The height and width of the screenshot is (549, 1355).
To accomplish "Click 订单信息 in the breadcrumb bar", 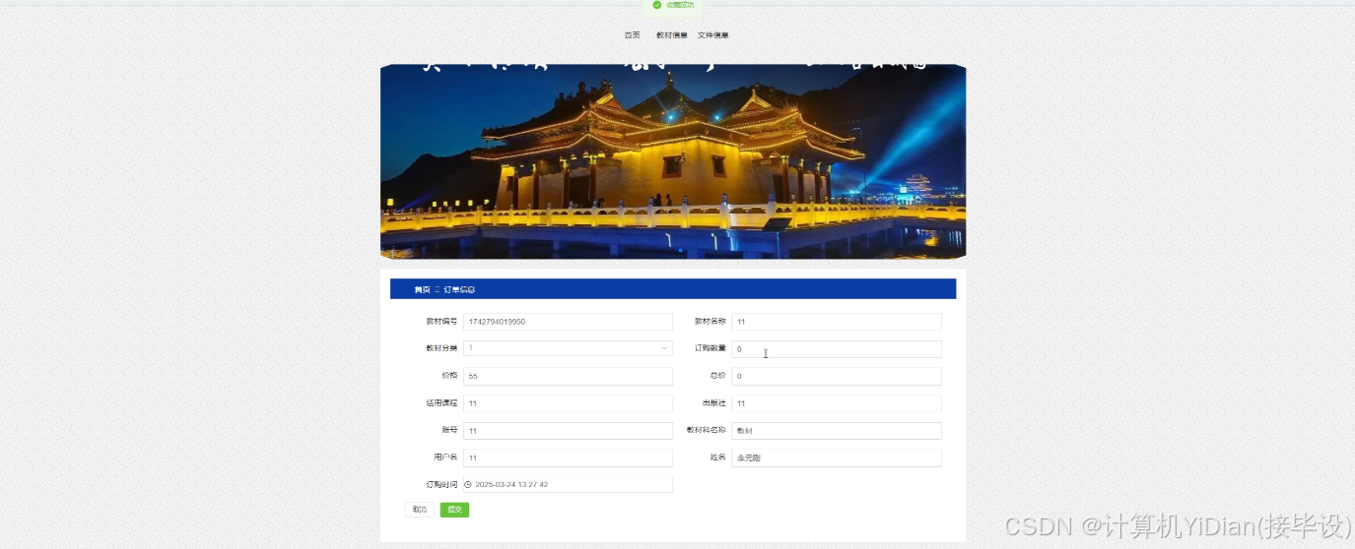I will [459, 289].
